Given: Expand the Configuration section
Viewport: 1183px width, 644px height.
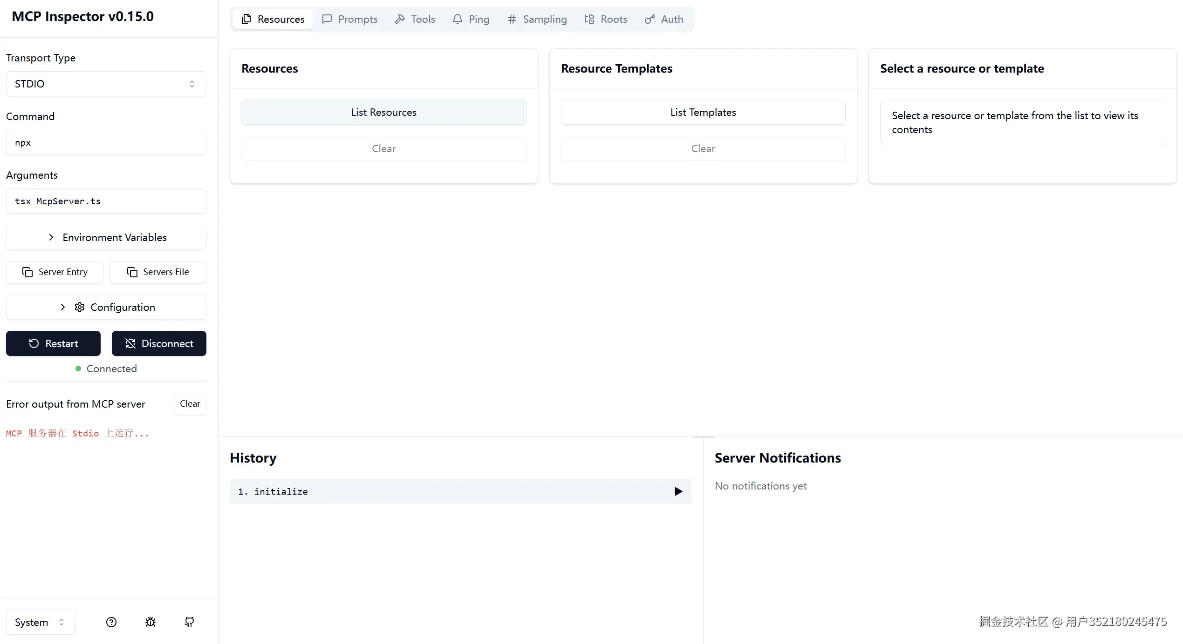Looking at the screenshot, I should click(x=106, y=307).
